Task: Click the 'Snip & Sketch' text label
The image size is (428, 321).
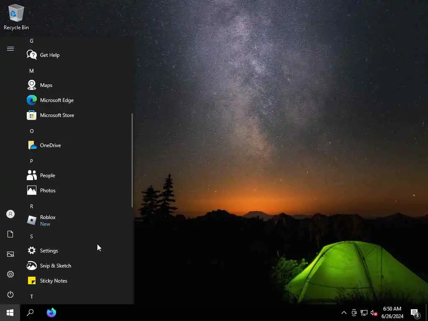Action: pos(56,265)
